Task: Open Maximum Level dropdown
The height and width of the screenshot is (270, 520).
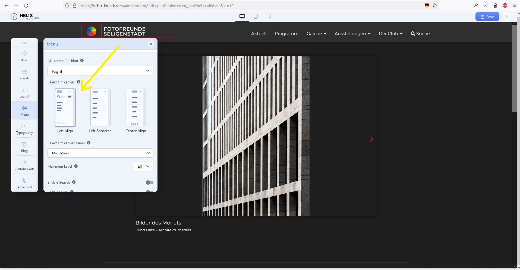Action: point(143,167)
